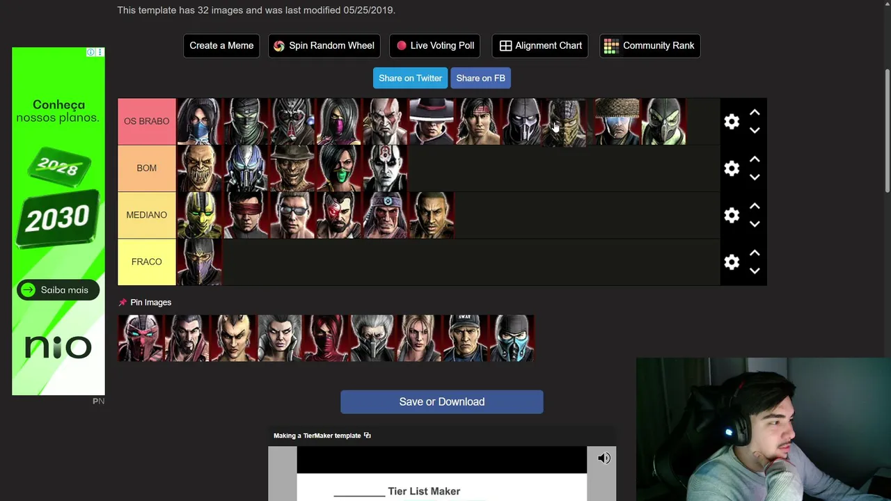Screen dimensions: 891x501
Task: Select Kano with the red eye
Action: 340,215
